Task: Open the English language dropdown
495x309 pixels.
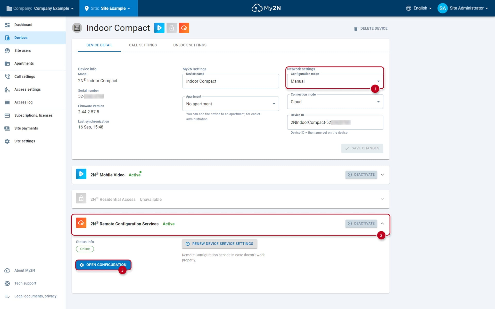Action: (x=419, y=8)
